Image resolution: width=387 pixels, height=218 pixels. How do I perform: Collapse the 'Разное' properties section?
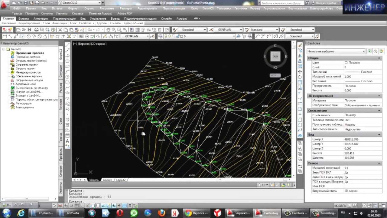click(x=379, y=163)
